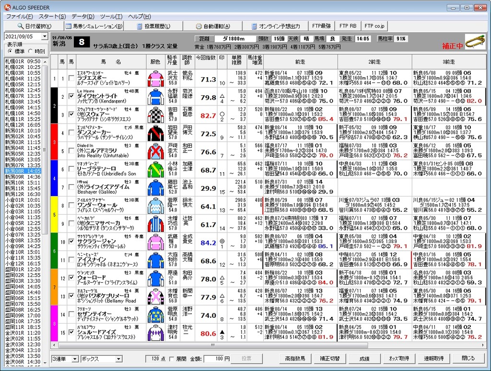Check the box for horse 5 ニルアドミラリ
Screen dimensions: 491x371
[x=71, y=151]
